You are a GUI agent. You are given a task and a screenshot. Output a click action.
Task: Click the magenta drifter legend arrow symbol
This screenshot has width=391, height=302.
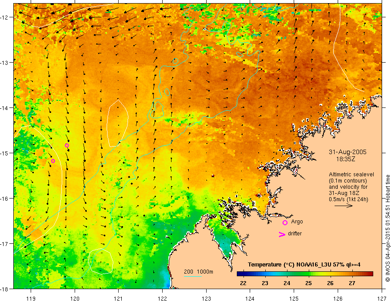[282, 234]
